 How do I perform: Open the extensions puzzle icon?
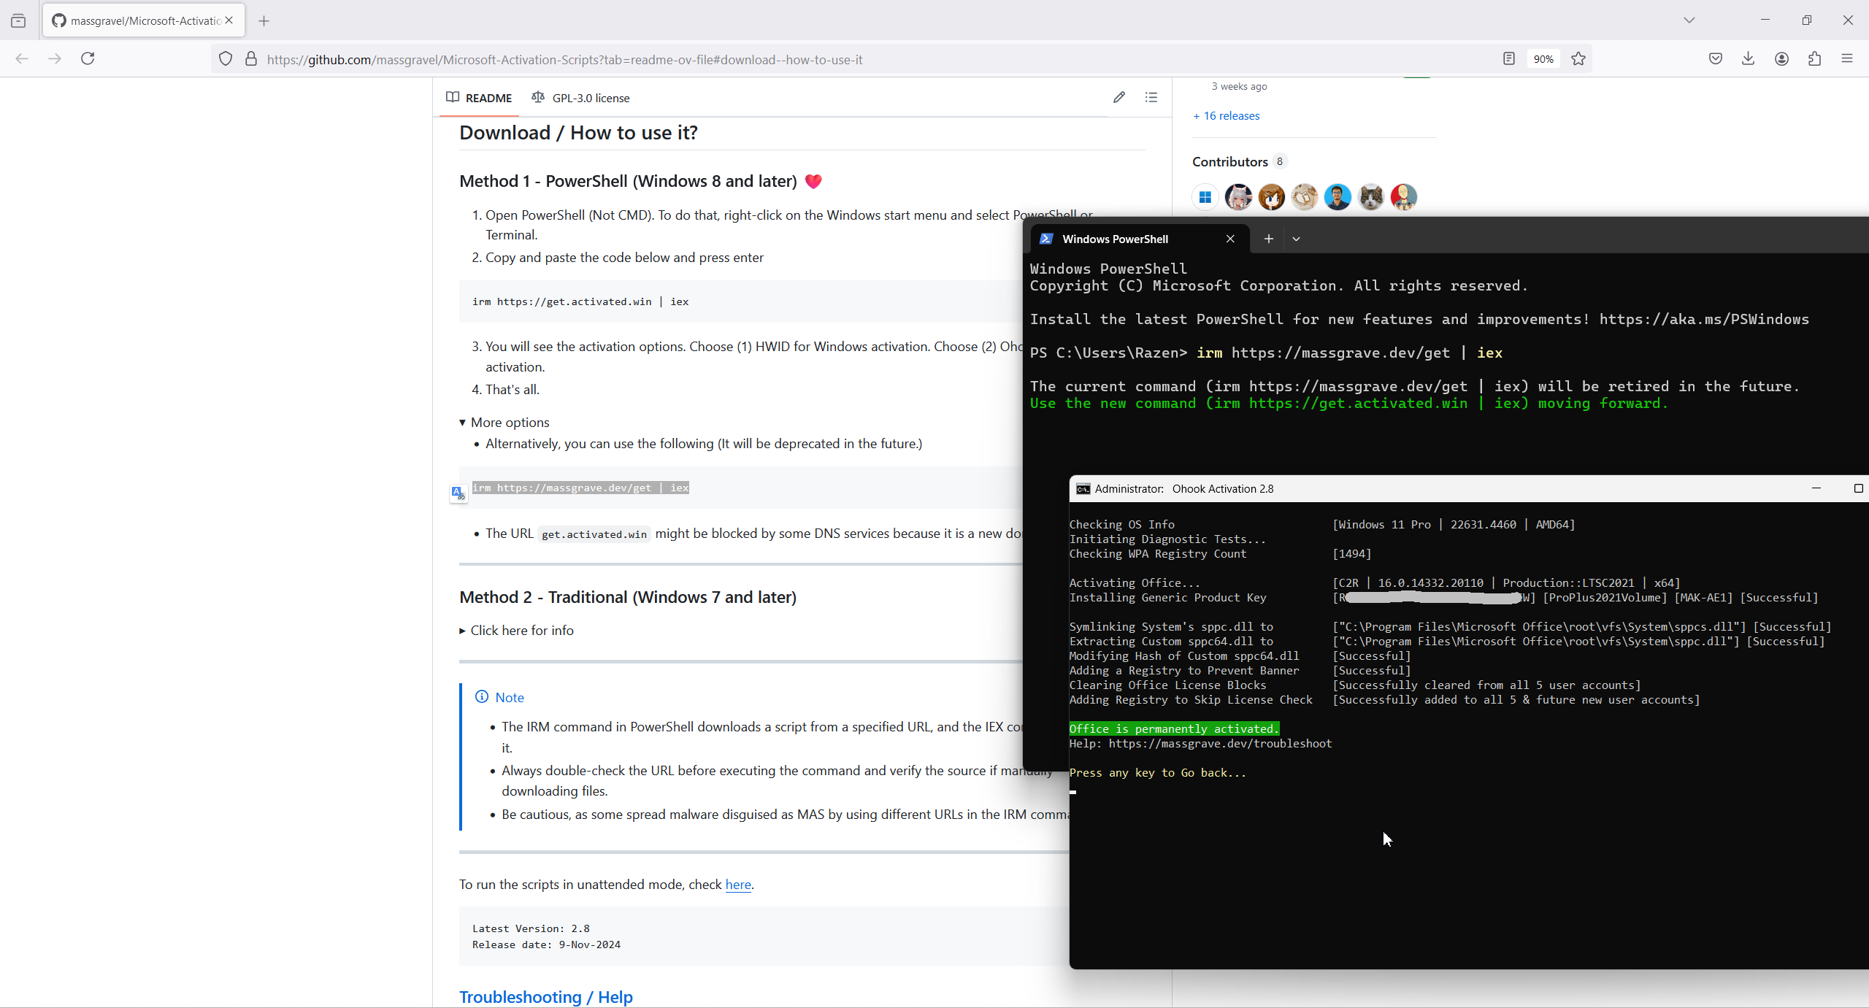point(1814,58)
